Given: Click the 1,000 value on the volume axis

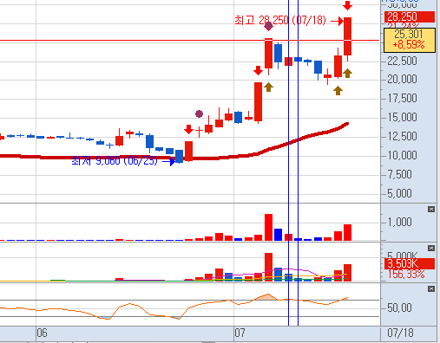Looking at the screenshot, I should [399, 222].
